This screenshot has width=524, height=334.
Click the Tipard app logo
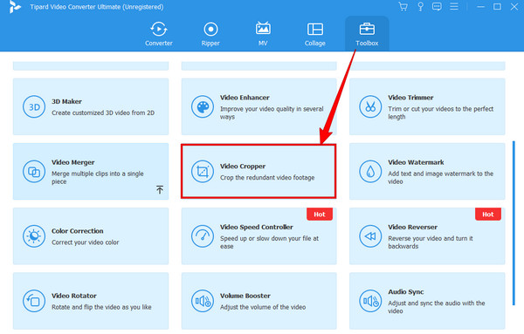click(15, 7)
